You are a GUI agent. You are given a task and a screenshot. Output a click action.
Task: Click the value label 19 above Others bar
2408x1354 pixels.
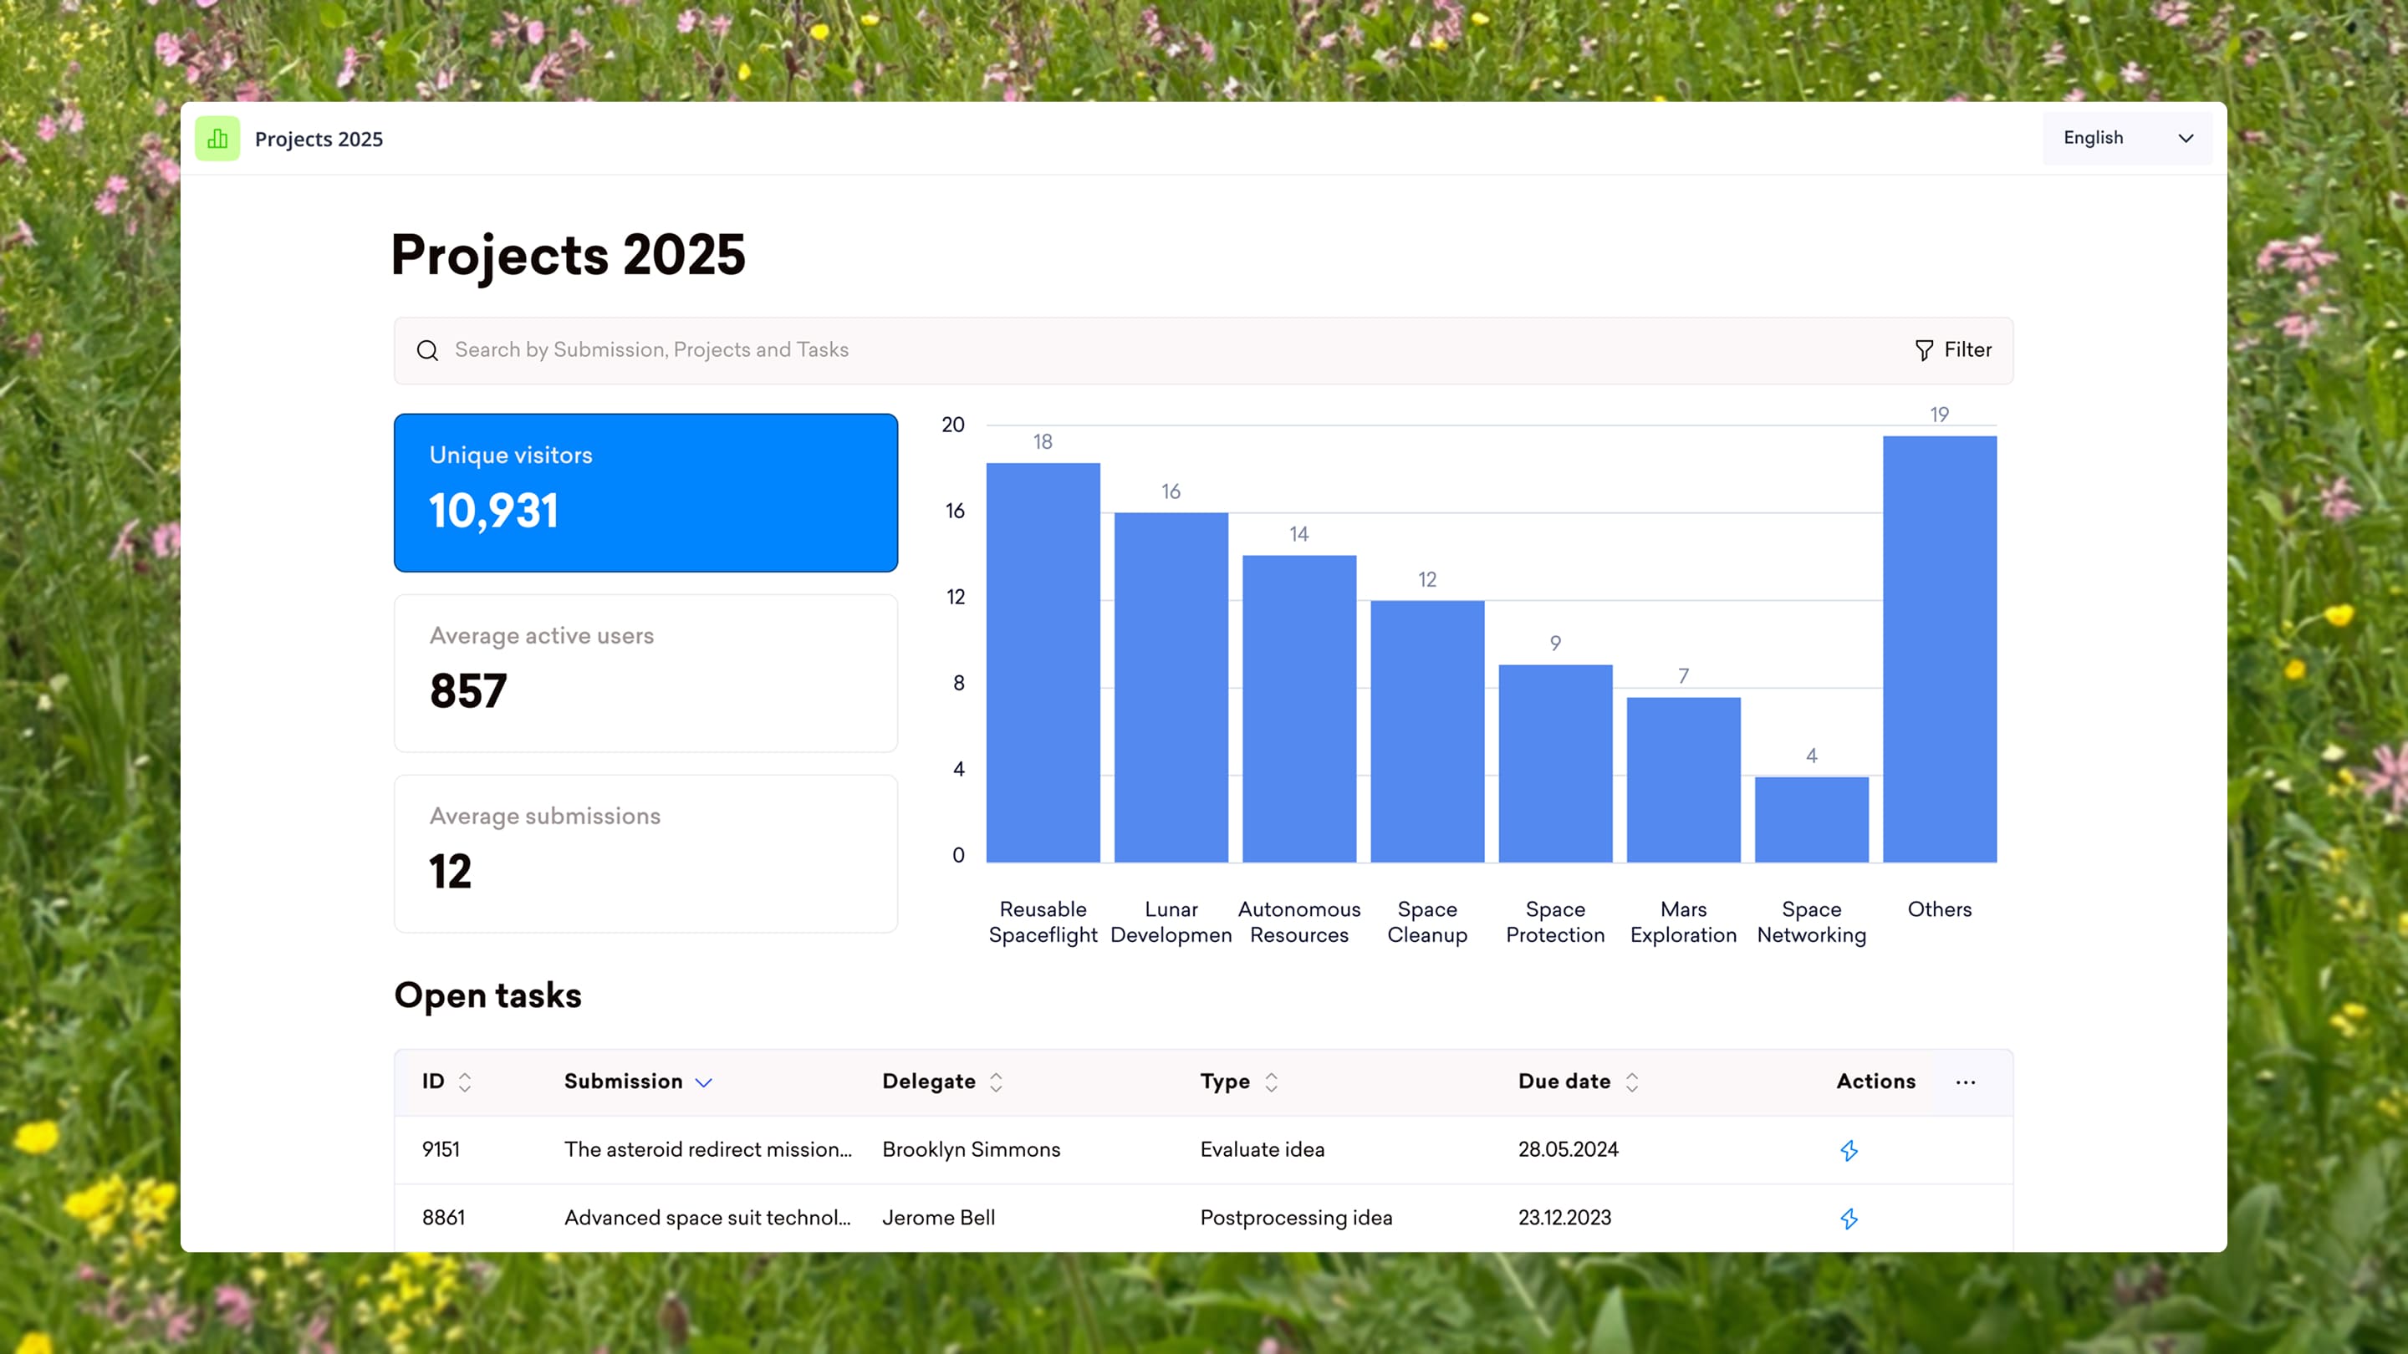(x=1940, y=414)
